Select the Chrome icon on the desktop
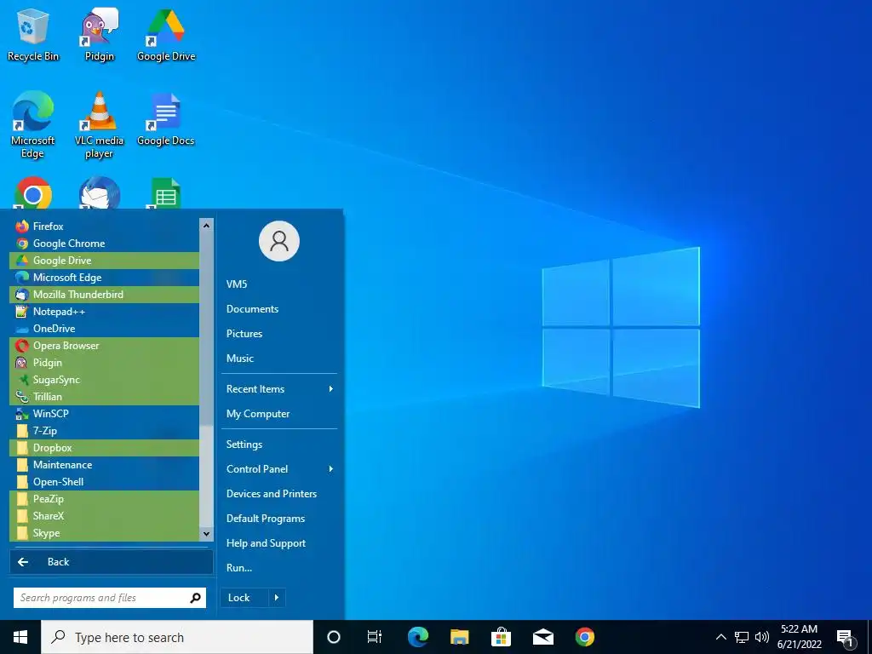872x654 pixels. coord(33,193)
